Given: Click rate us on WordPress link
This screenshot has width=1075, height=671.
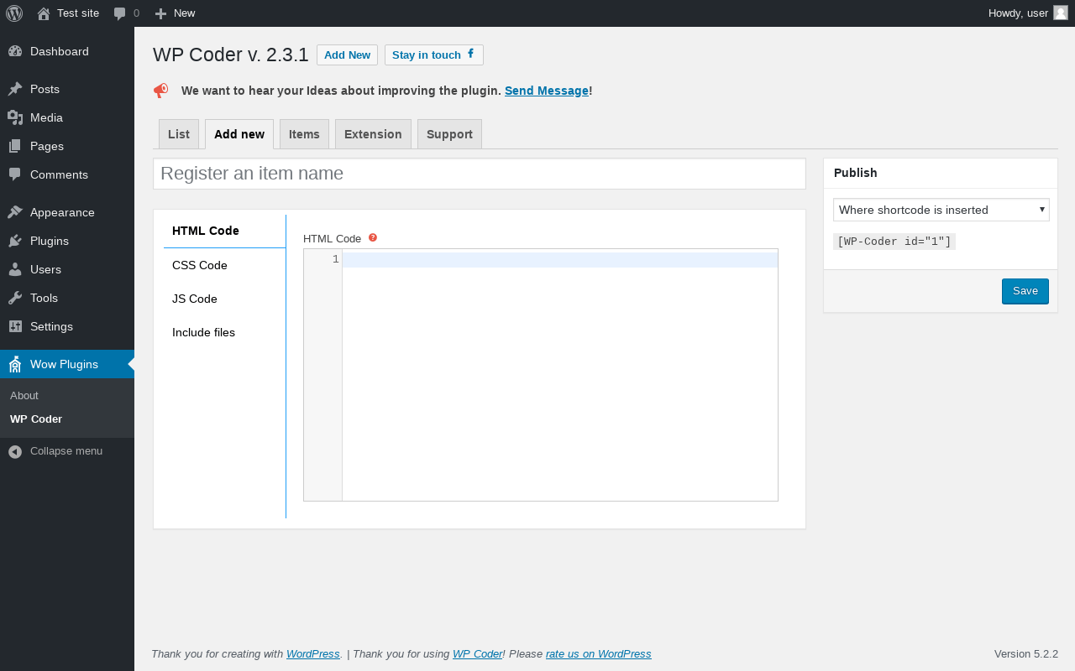Looking at the screenshot, I should pyautogui.click(x=599, y=654).
